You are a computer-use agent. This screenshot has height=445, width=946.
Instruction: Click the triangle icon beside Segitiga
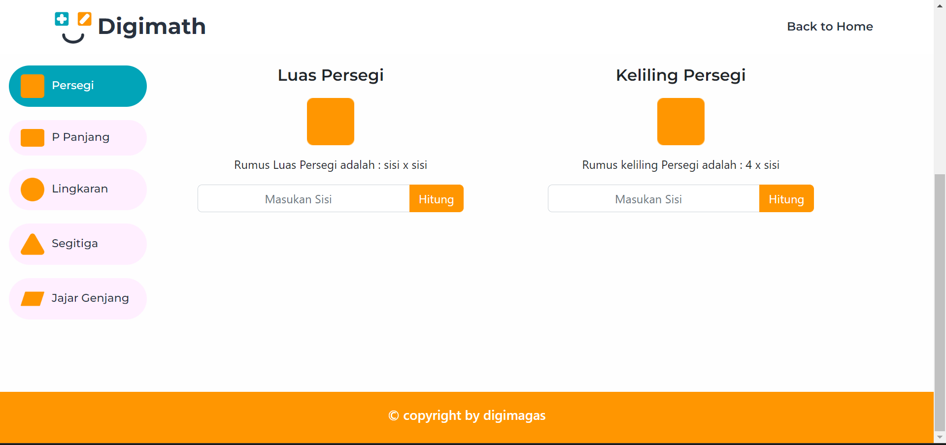point(33,244)
